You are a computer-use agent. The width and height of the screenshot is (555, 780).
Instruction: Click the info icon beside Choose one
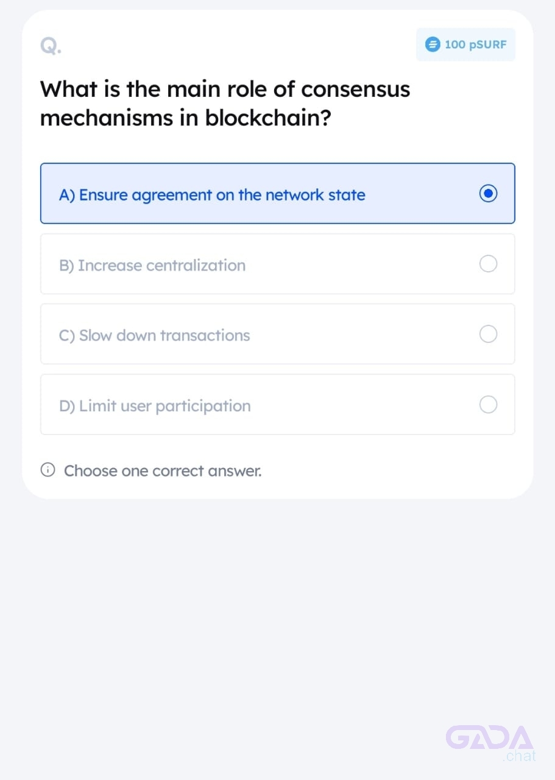[x=48, y=470]
